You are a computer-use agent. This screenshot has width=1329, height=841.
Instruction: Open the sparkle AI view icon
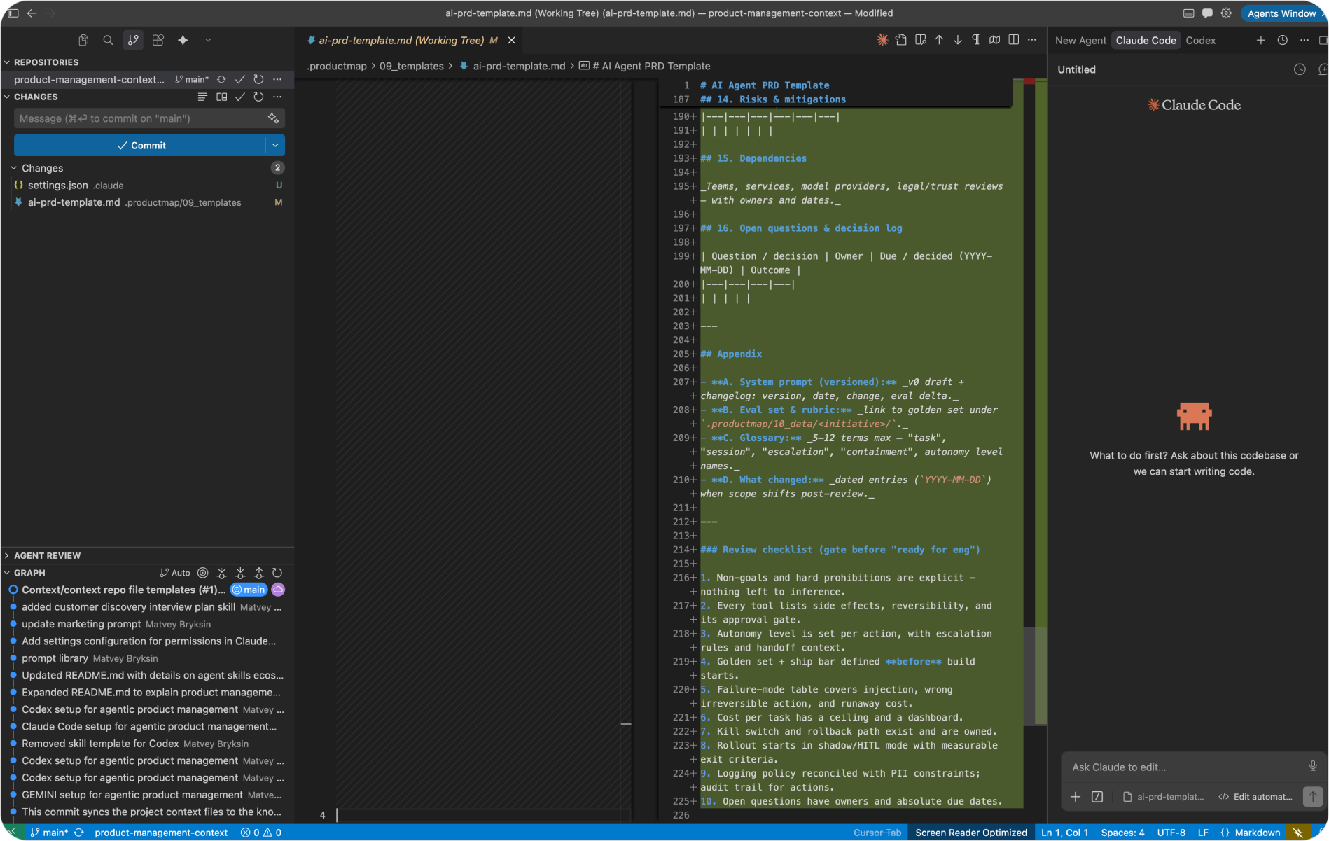[183, 41]
